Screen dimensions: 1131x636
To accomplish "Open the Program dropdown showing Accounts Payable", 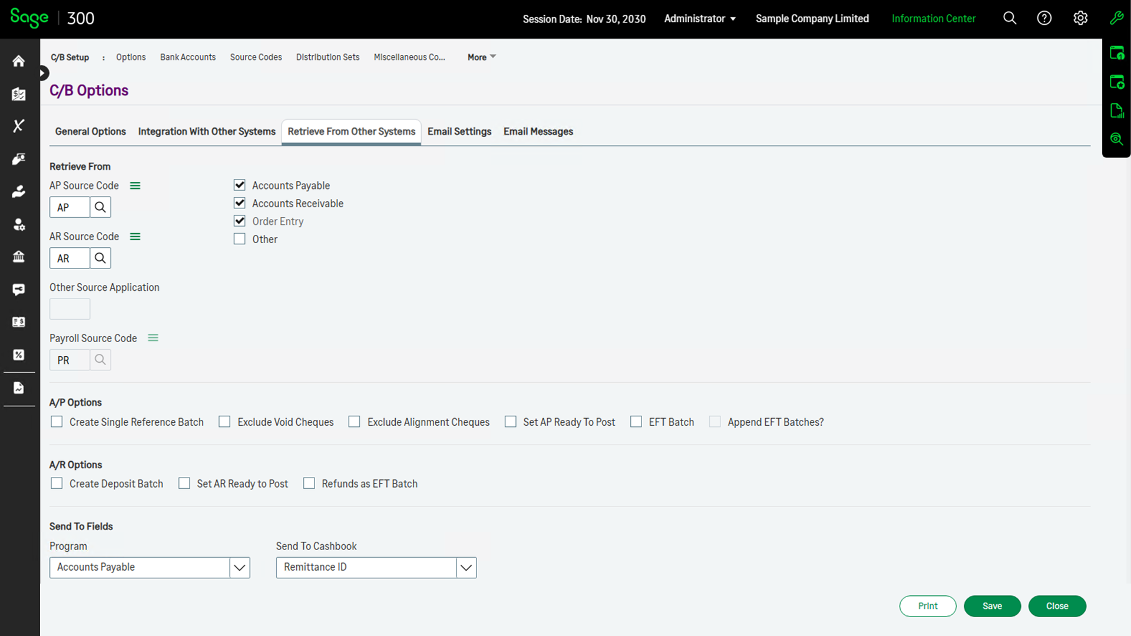I will [x=239, y=567].
